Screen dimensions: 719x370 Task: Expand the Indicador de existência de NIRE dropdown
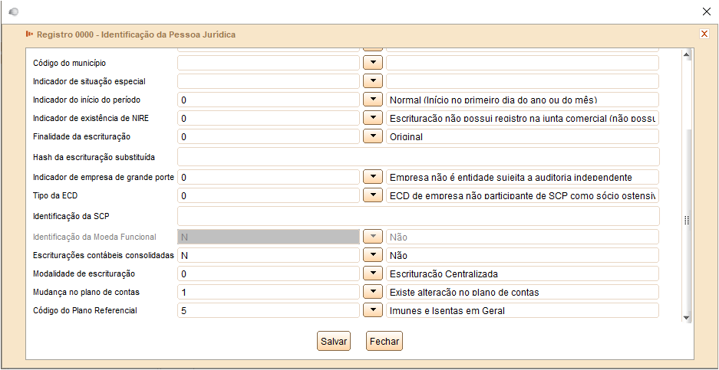[x=372, y=118]
